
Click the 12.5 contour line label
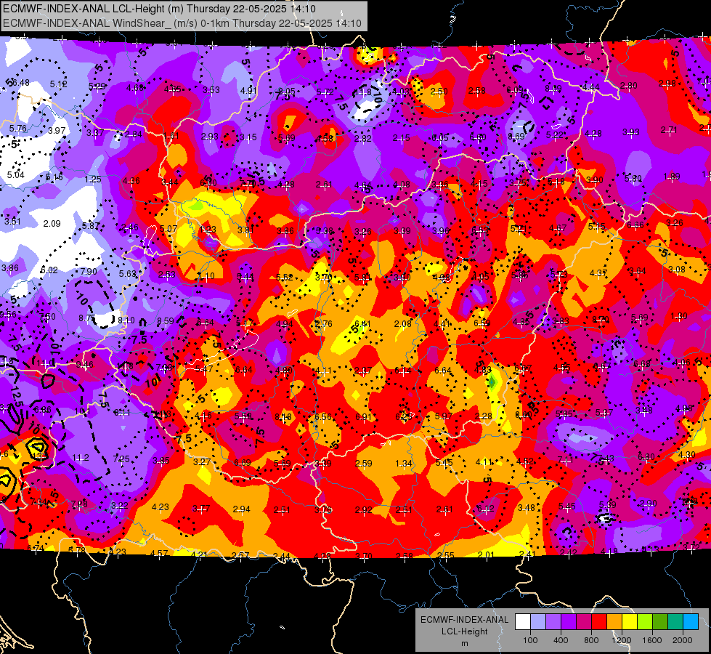click(16, 397)
